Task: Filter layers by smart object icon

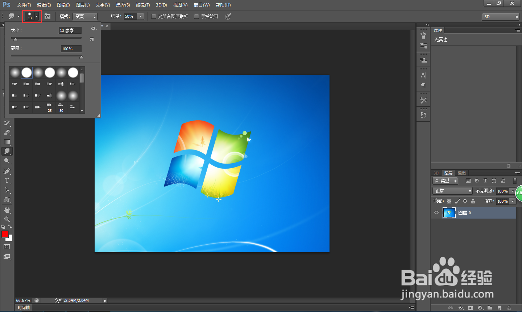Action: 503,181
